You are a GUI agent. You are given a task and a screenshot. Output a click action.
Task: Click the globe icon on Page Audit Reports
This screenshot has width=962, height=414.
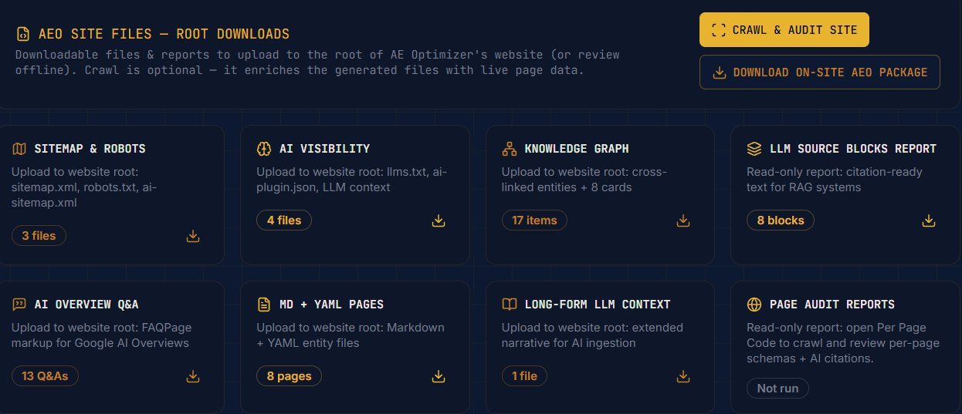(754, 304)
